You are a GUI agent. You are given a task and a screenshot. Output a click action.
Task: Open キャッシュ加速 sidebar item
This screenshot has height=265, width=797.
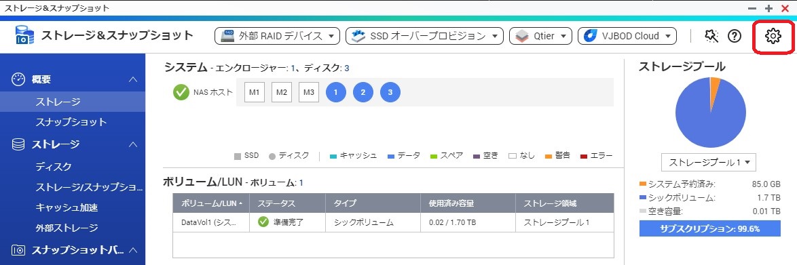(x=67, y=207)
